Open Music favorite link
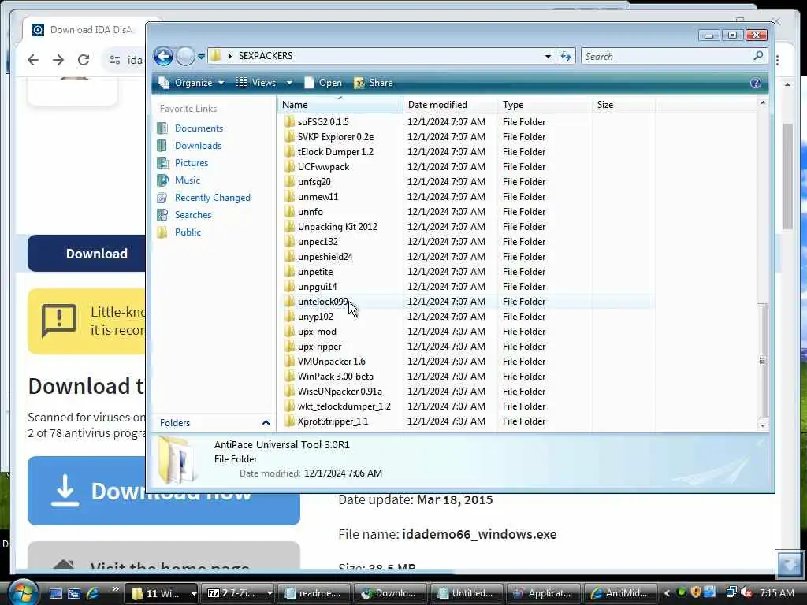 tap(188, 180)
